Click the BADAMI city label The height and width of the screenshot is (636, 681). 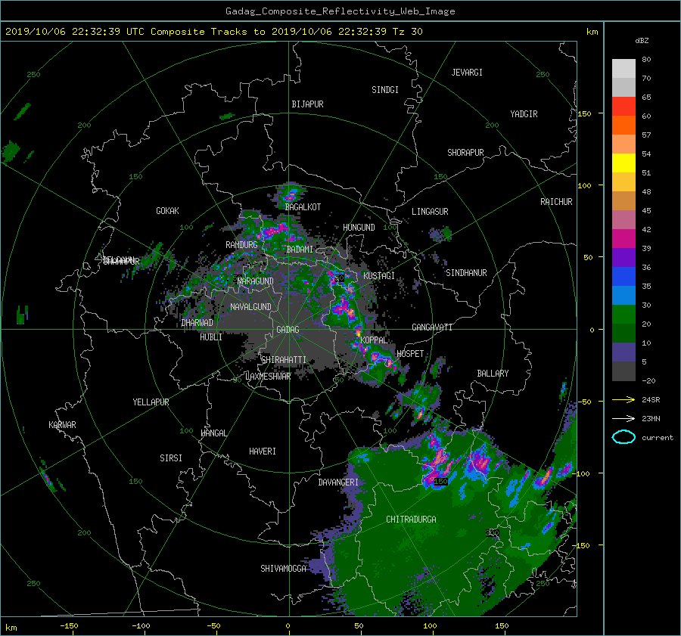[x=300, y=250]
